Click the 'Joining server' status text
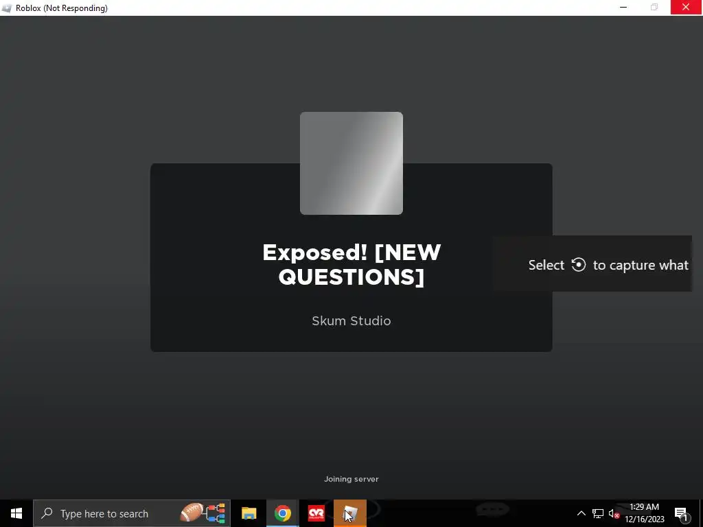The image size is (703, 527). click(x=351, y=479)
